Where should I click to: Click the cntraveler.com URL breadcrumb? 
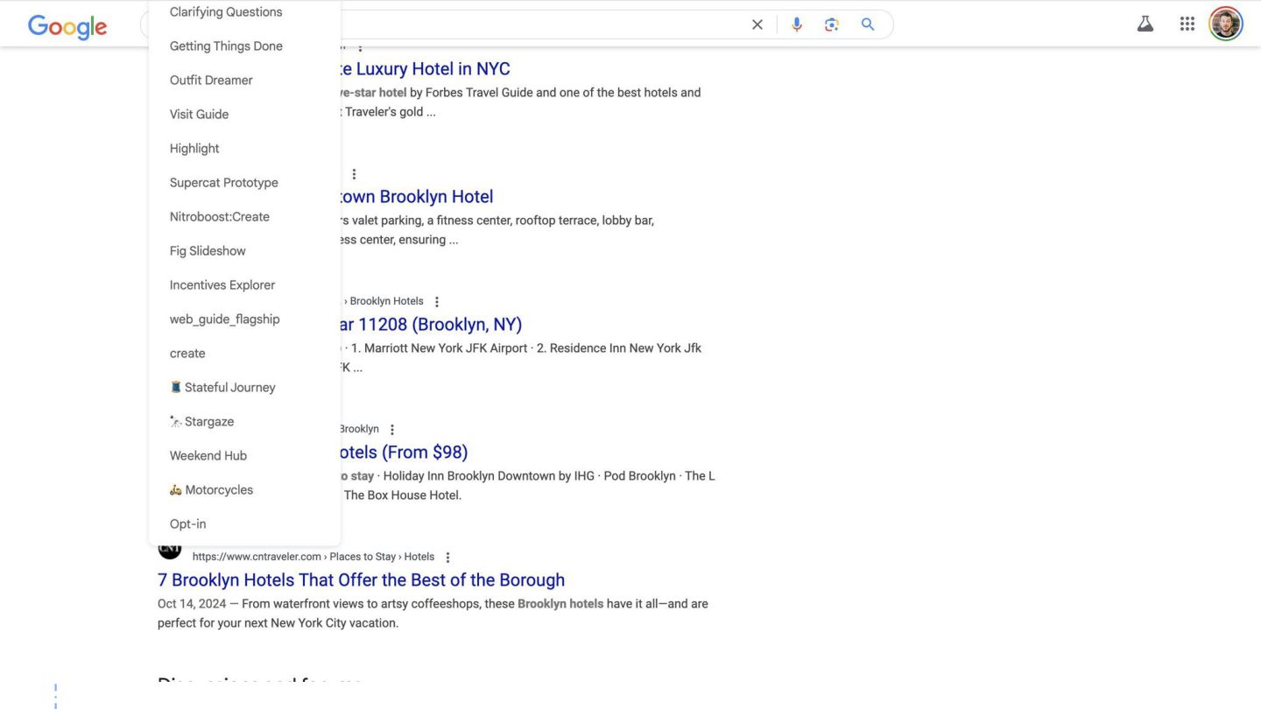[313, 557]
